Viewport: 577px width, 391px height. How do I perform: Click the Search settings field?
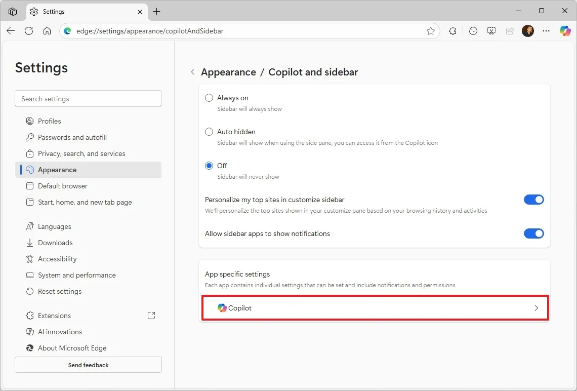pyautogui.click(x=88, y=98)
